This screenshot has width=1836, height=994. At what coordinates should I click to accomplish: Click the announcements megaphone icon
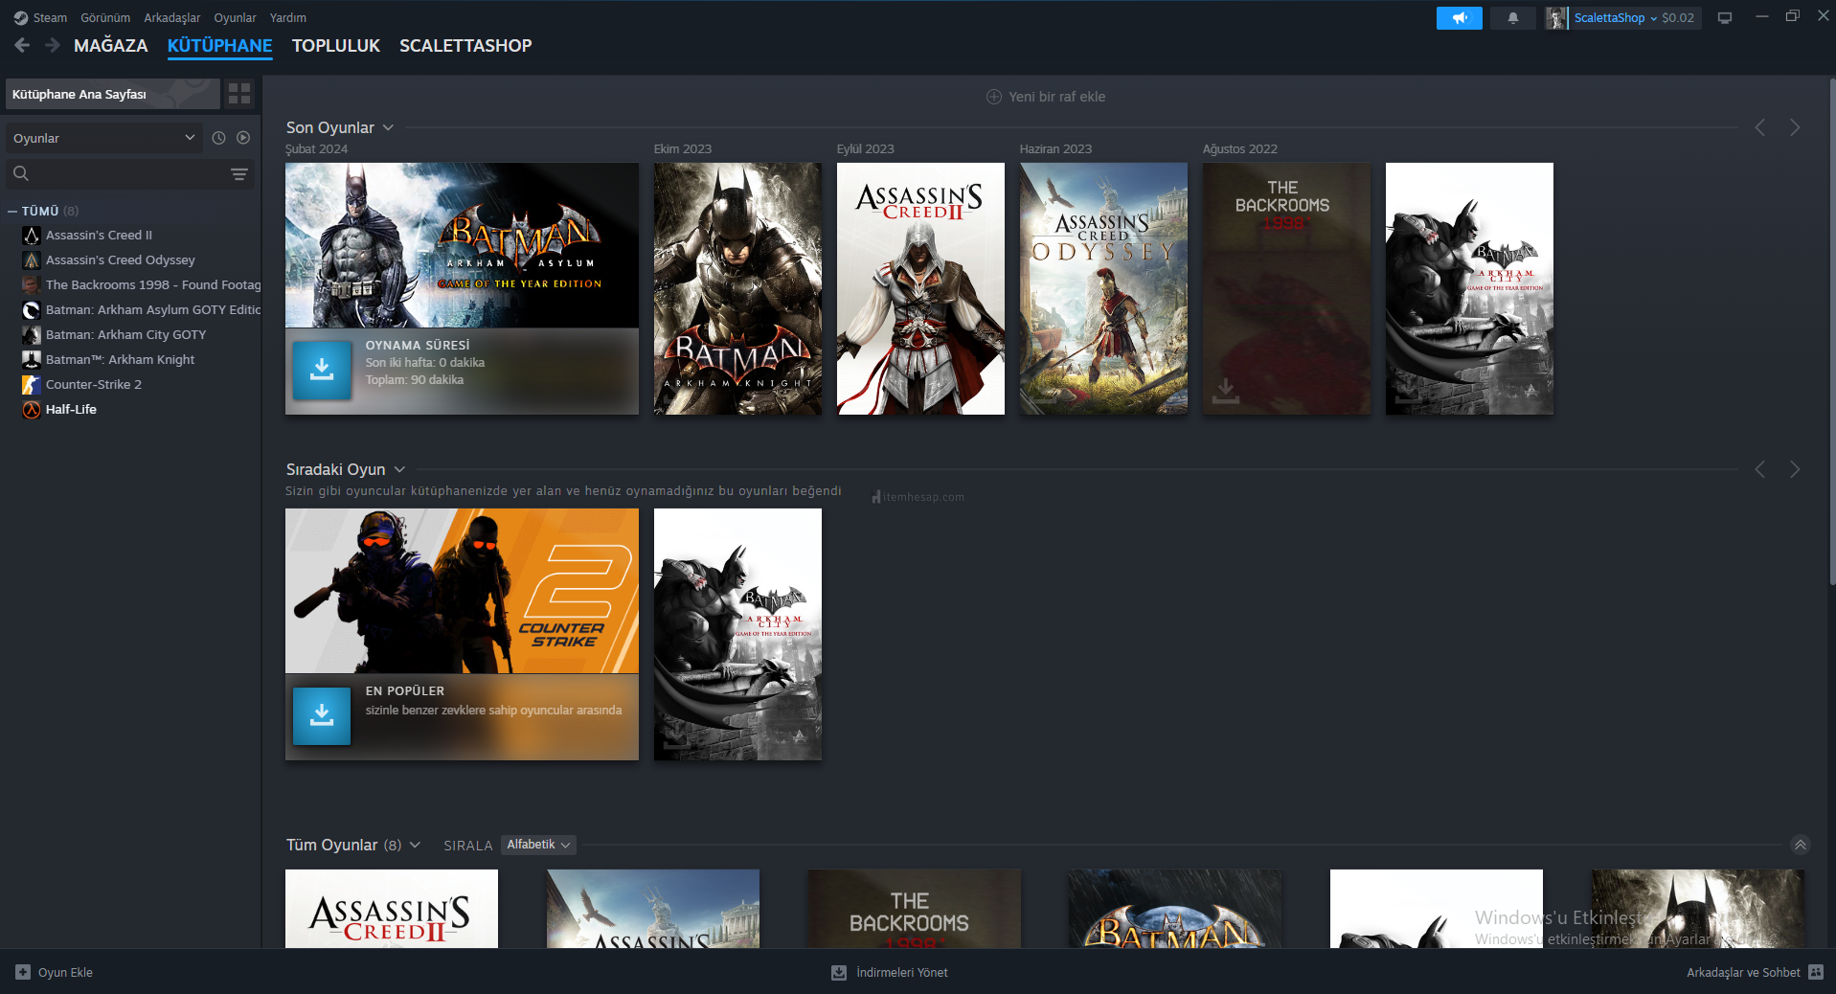point(1459,18)
